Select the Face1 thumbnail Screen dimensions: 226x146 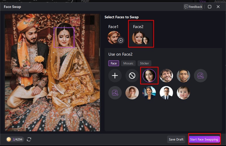[x=113, y=38]
